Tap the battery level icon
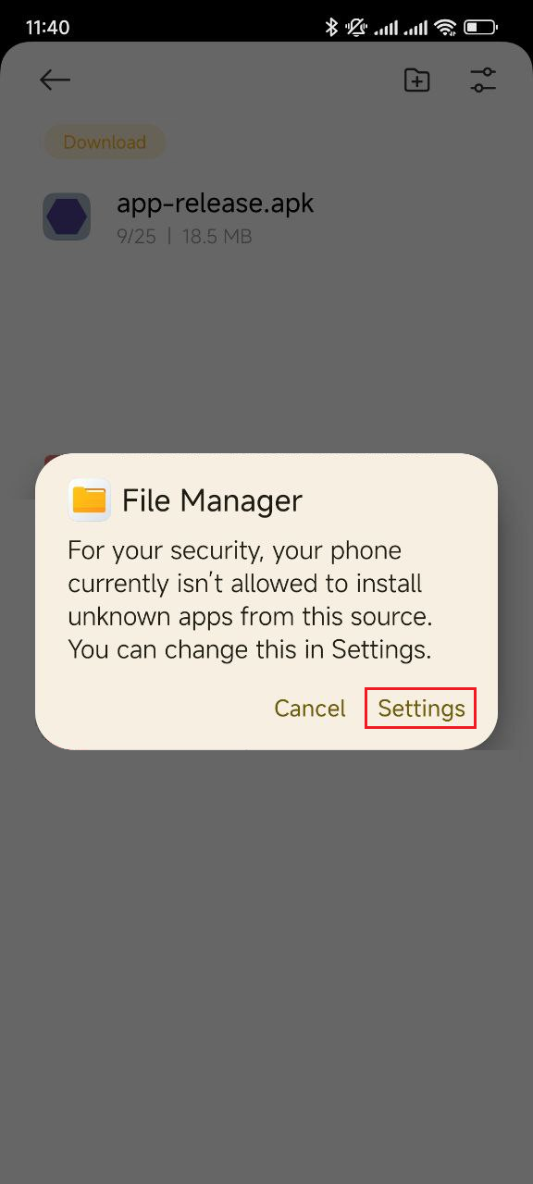Image resolution: width=533 pixels, height=1184 pixels. click(x=480, y=28)
